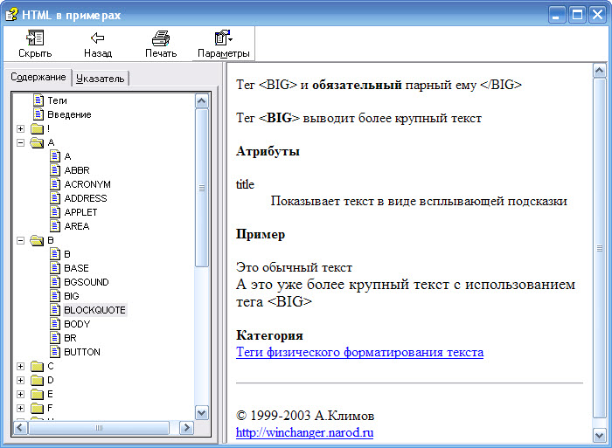
Task: Switch to the Указатель tab
Action: pos(101,79)
